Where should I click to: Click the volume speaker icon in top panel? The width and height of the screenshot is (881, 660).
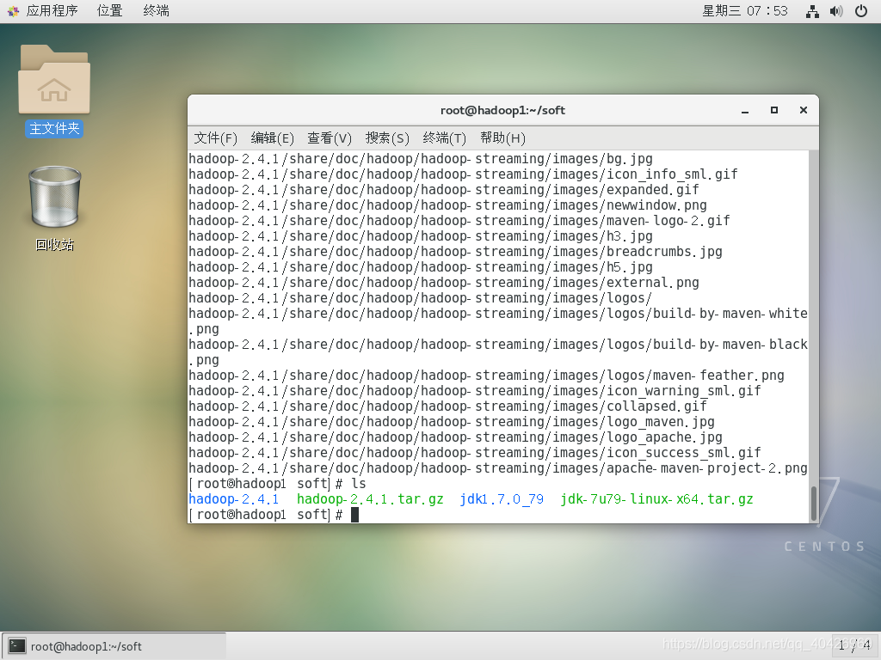click(x=836, y=11)
